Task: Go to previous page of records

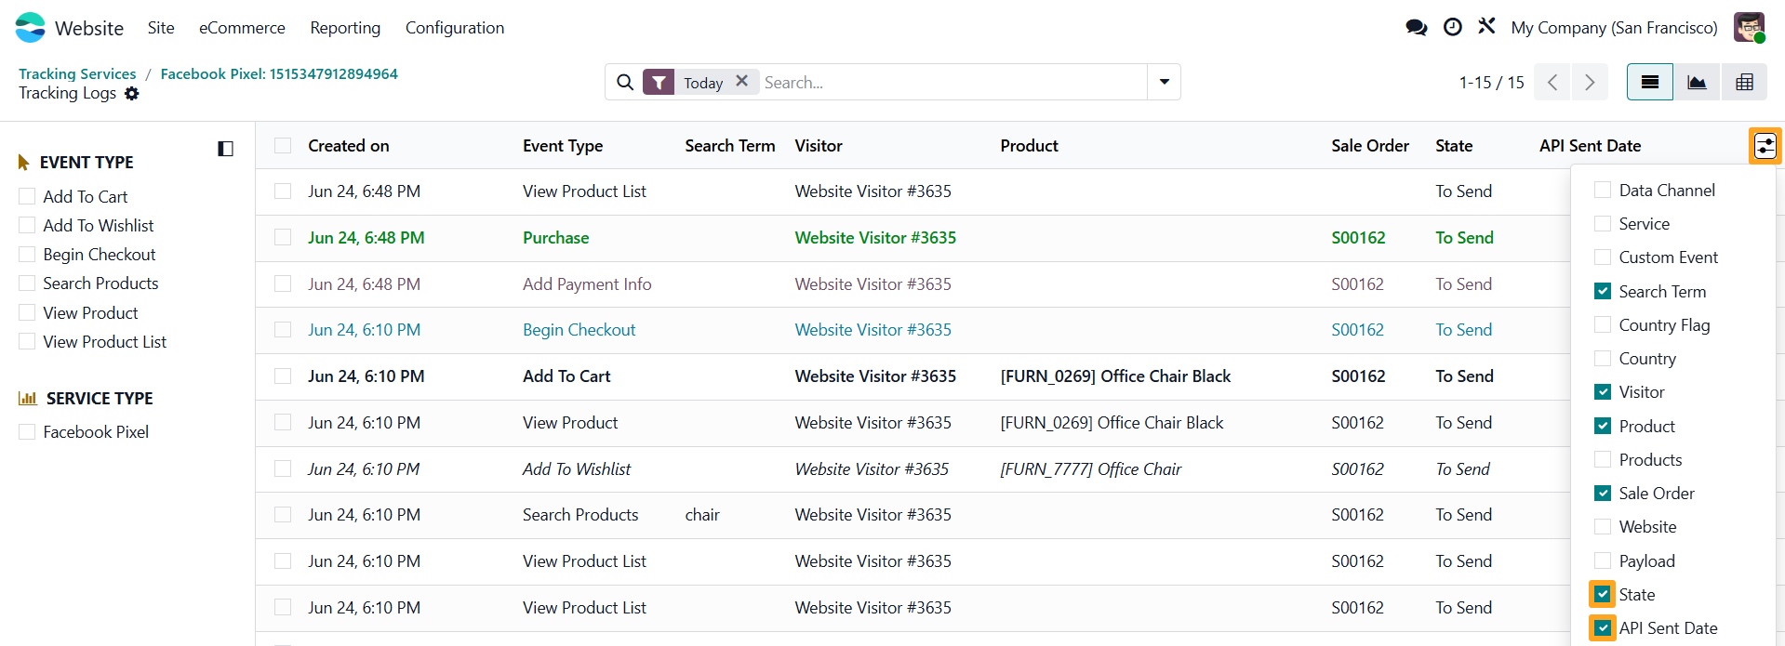Action: 1552,83
